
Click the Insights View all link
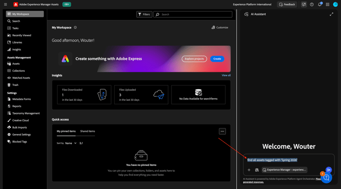tap(226, 75)
